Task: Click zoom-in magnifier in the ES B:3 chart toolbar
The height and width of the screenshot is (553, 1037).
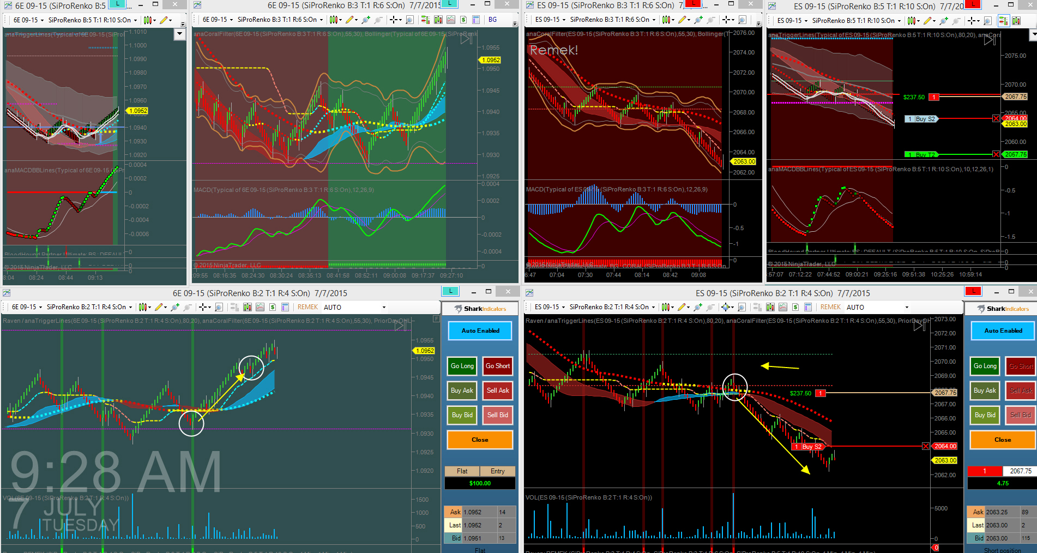Action: [x=698, y=20]
